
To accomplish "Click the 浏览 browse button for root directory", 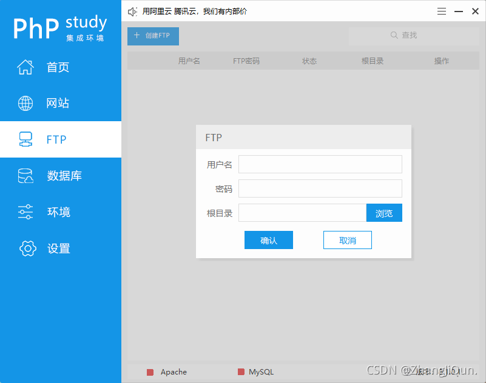I will click(384, 213).
